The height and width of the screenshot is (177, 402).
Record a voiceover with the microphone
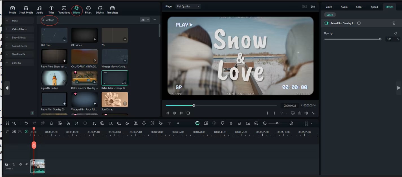point(231,123)
